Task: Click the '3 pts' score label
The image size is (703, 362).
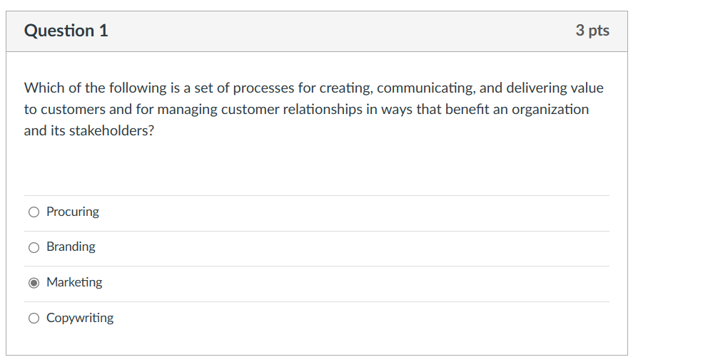Action: (592, 31)
